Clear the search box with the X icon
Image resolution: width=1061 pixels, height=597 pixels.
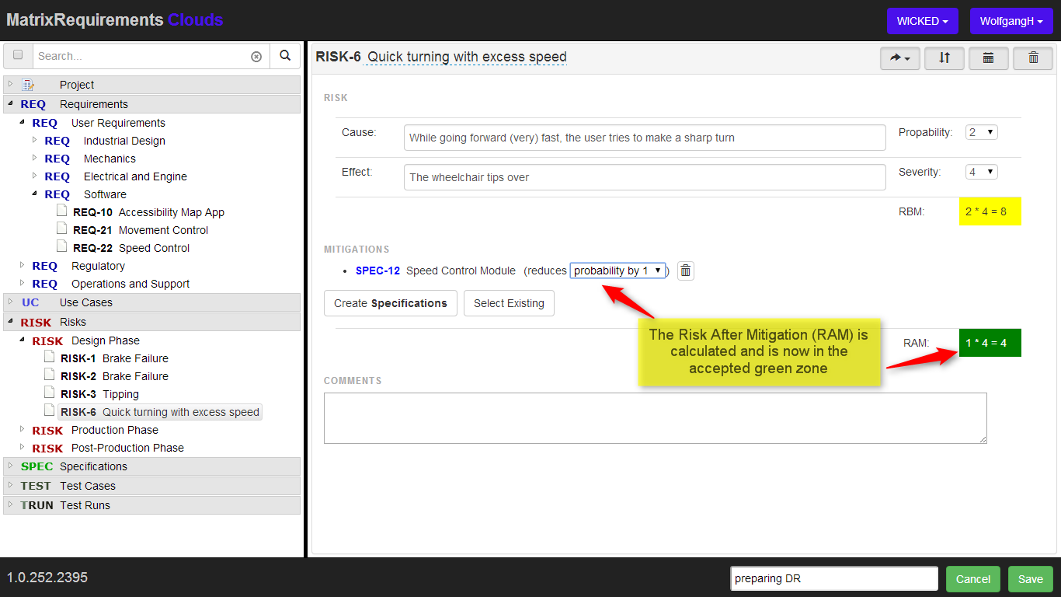[256, 57]
